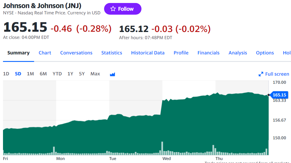The image size is (291, 163).
Task: Click the -0.03 (-0.02%) after hours change
Action: (x=181, y=29)
